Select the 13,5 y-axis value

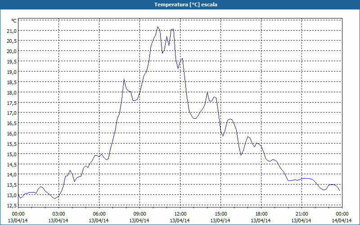click(12, 185)
